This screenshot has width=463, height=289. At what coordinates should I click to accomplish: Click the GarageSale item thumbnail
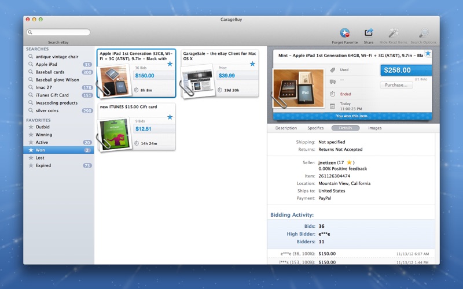pyautogui.click(x=197, y=81)
